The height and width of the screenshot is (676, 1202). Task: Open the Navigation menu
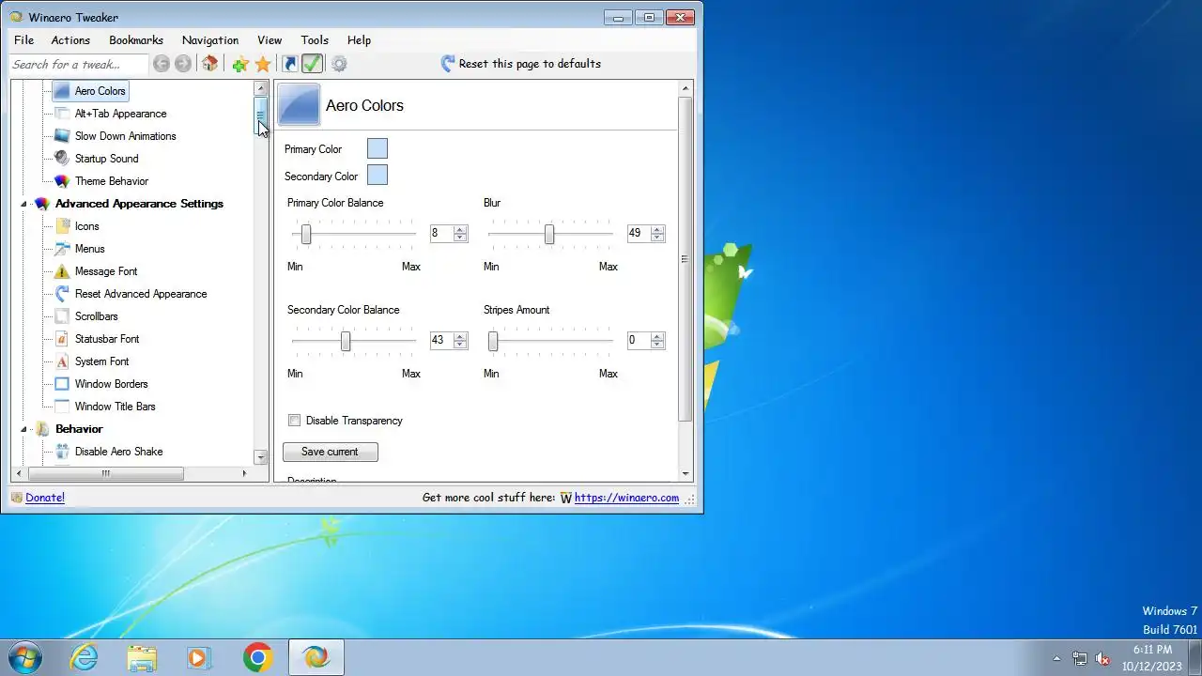210,40
